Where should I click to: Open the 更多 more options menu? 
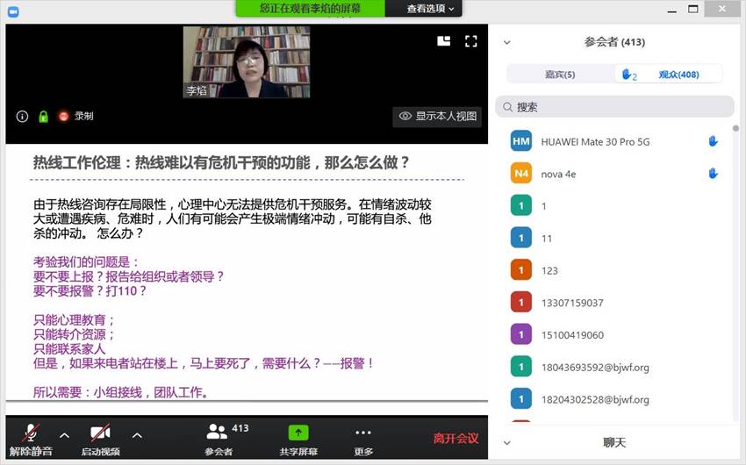pyautogui.click(x=363, y=439)
